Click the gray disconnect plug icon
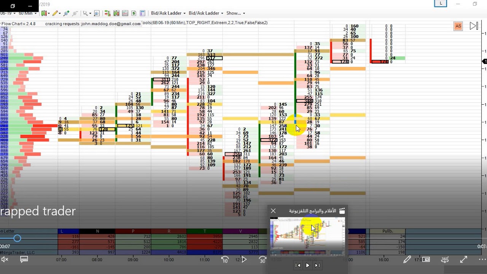The image size is (487, 274). coord(75,13)
